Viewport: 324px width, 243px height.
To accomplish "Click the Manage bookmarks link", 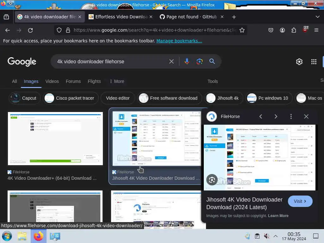I will 179,41.
